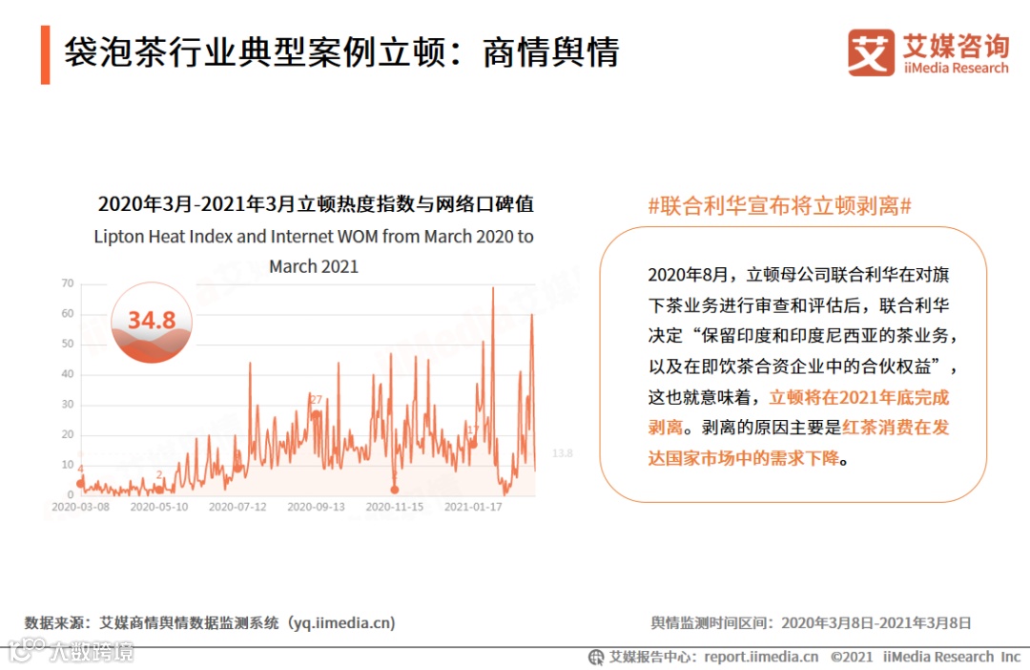Viewport: 1030px width, 670px height.
Task: Click the x-axis label 2020-09-13
Action: pyautogui.click(x=316, y=507)
